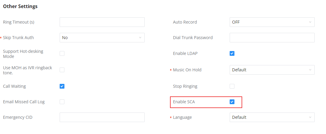Uncheck the Enable LDAP checkbox
This screenshot has height=134, width=326.
pyautogui.click(x=232, y=53)
